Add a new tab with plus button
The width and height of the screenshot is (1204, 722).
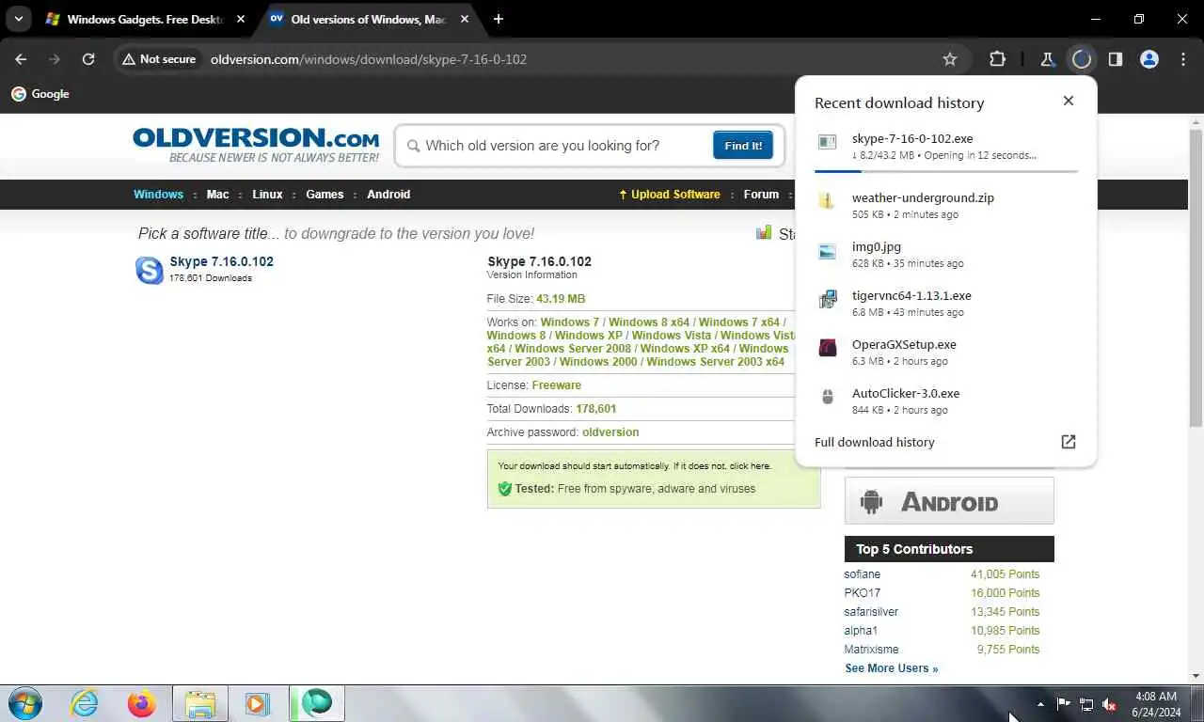point(499,19)
